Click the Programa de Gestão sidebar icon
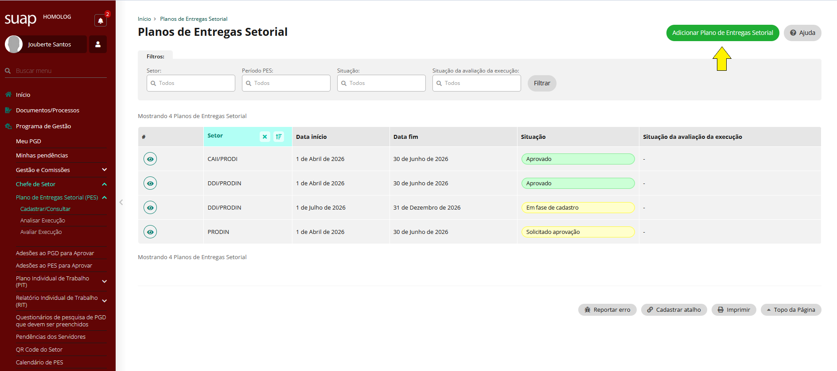The image size is (837, 371). pyautogui.click(x=8, y=126)
